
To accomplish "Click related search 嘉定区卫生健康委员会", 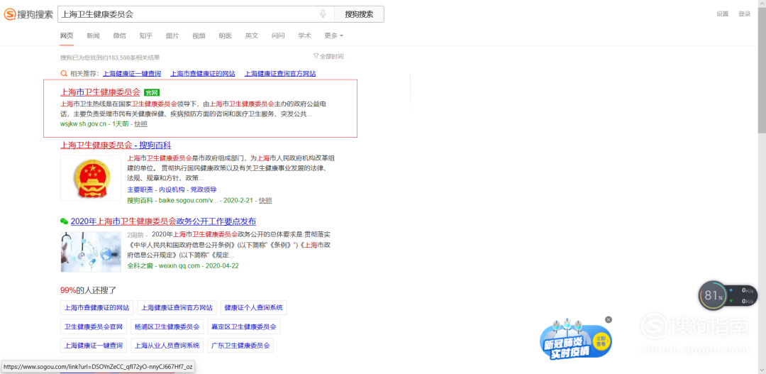I will [244, 326].
